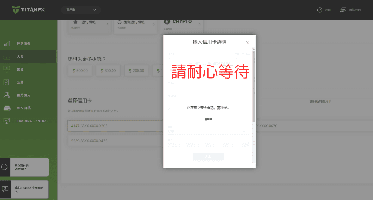Open the 客戶端 dropdown menu
The image size is (373, 209).
tap(81, 10)
